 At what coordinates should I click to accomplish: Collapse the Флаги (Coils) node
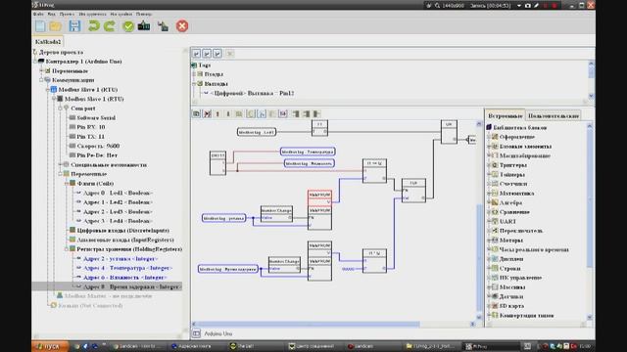coord(67,183)
